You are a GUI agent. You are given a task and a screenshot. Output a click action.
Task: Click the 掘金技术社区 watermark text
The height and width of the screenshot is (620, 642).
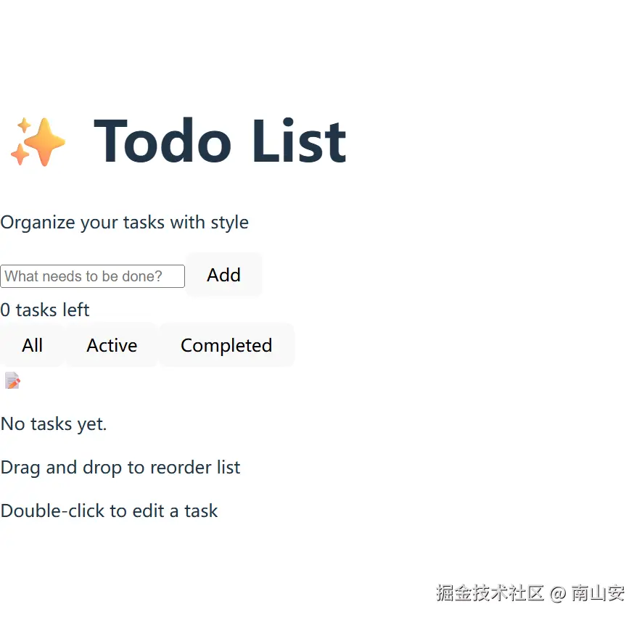pyautogui.click(x=490, y=593)
